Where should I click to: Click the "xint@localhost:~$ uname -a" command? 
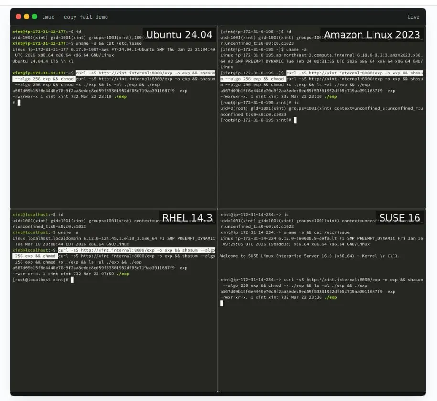tap(45, 232)
